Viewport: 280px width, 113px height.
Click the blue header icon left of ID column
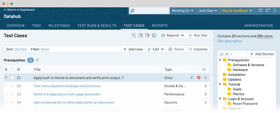click(6, 70)
